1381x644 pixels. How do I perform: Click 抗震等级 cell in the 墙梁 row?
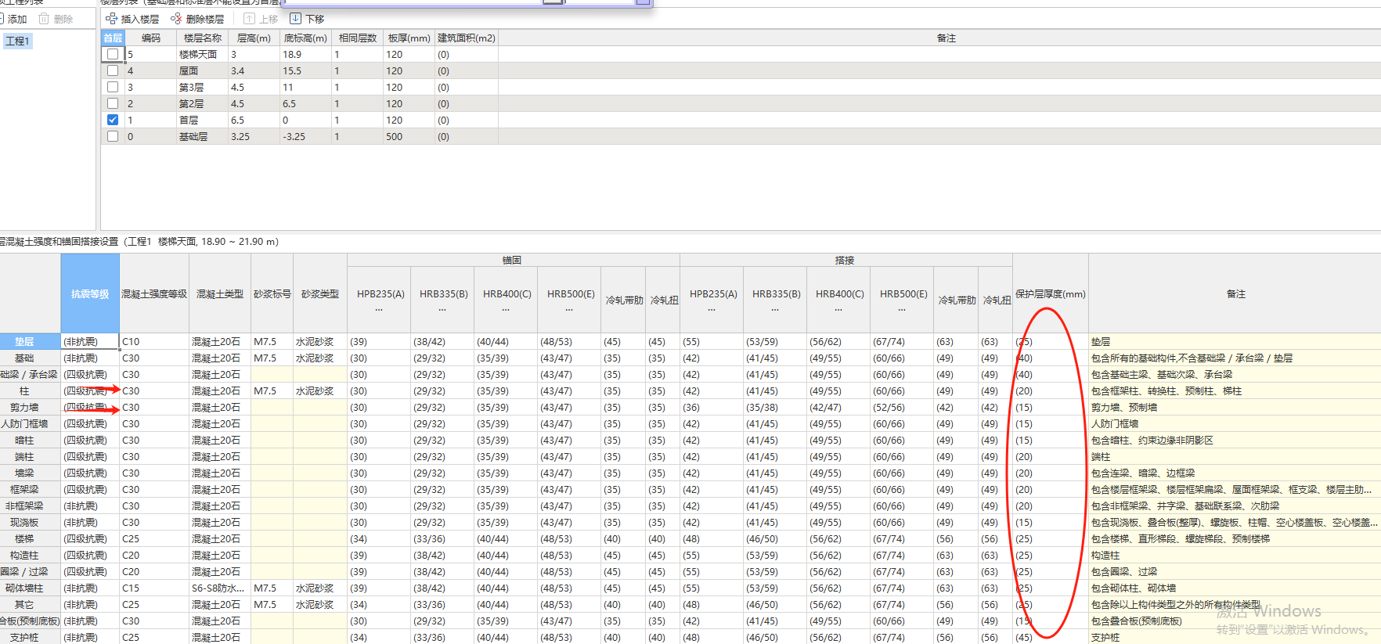[90, 473]
